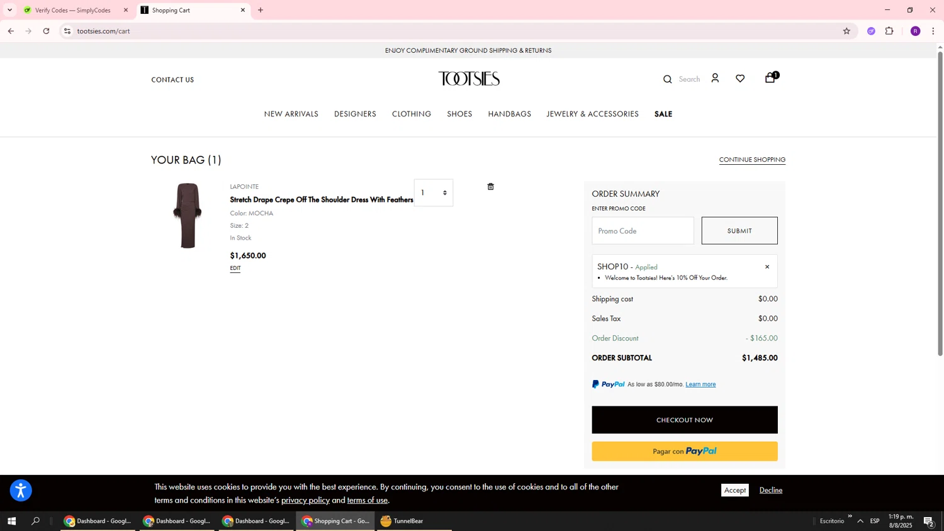Accept the cookies notice
The image size is (944, 531).
click(734, 490)
